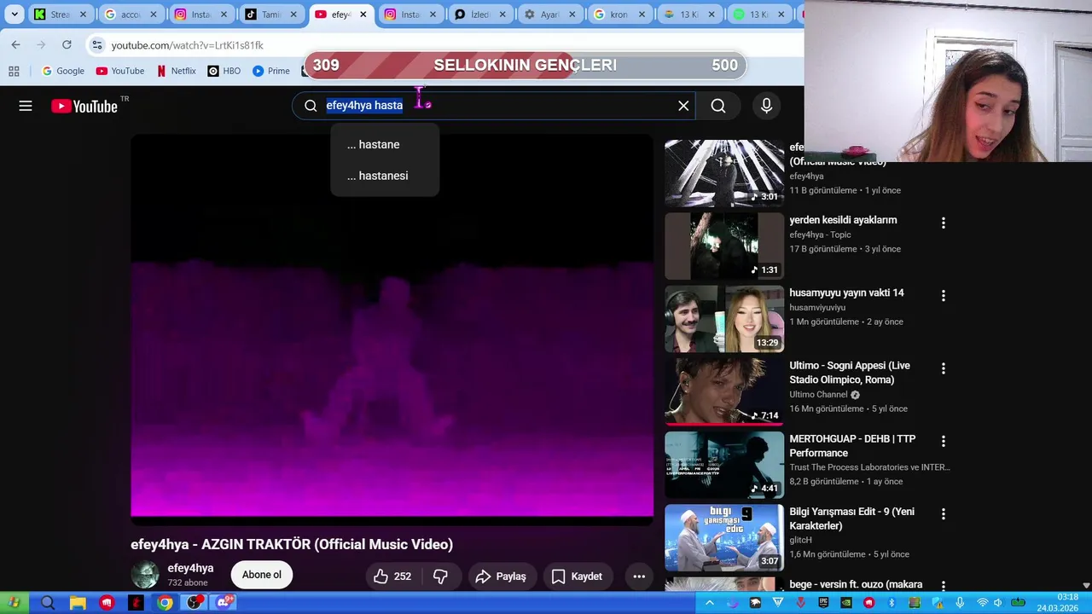Open 'Ultimo Channel' channel text
This screenshot has width=1092, height=614.
(x=818, y=395)
